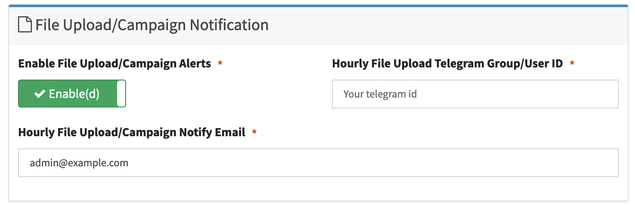This screenshot has width=635, height=205.
Task: Click the red asterisk beside Telegram Group/User ID
Action: coord(572,63)
